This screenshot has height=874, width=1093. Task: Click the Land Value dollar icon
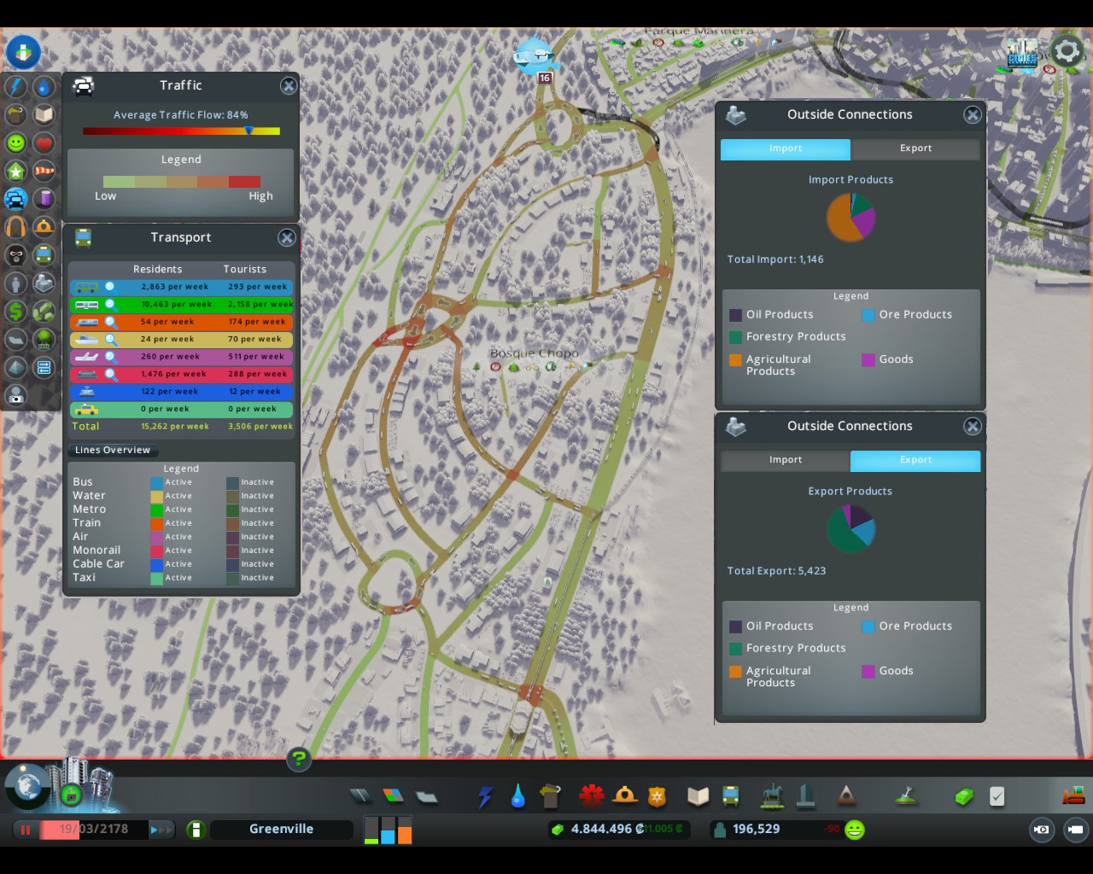(x=16, y=312)
